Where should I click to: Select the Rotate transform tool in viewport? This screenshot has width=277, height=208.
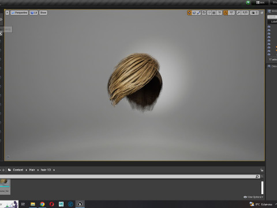pos(194,13)
